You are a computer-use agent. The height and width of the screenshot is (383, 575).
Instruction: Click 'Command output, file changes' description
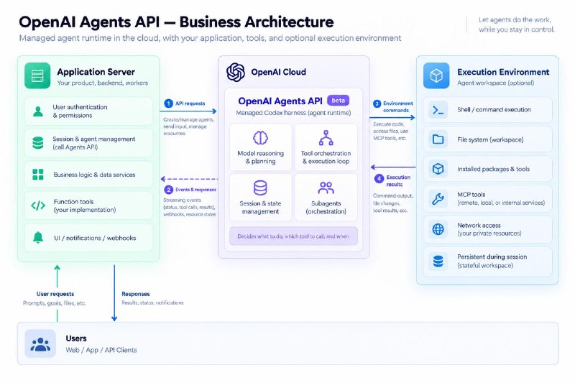392,203
